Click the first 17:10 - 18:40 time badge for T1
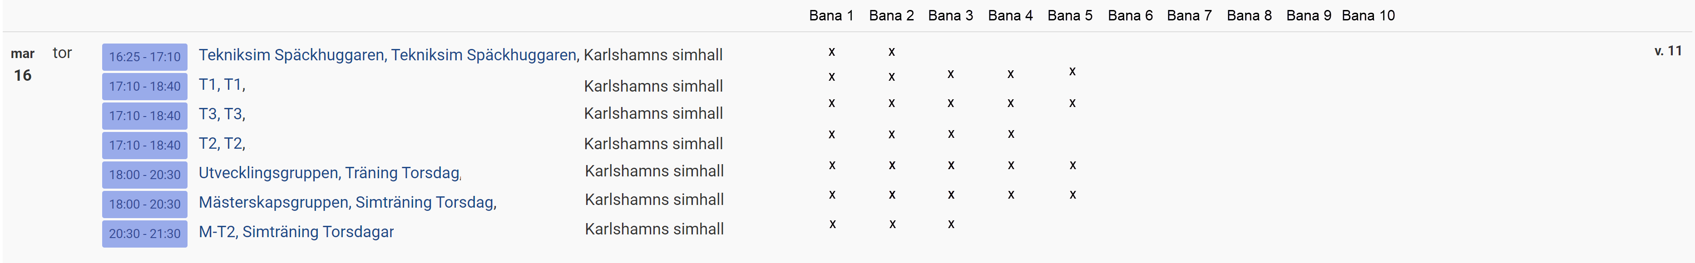 pyautogui.click(x=144, y=86)
